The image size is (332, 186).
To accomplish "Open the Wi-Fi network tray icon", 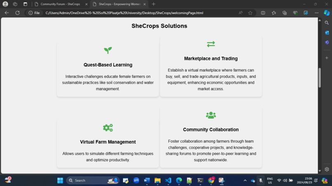I will click(x=279, y=180).
